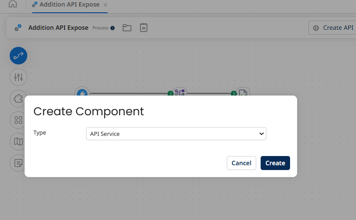Open the sliders settings tool in sidebar
This screenshot has width=356, height=220.
click(18, 77)
